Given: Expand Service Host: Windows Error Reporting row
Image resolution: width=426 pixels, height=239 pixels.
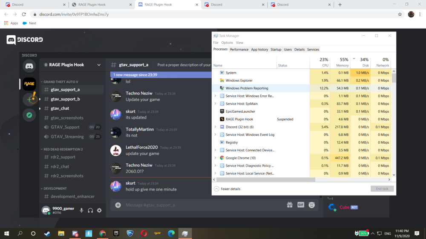Looking at the screenshot, I should point(215,96).
